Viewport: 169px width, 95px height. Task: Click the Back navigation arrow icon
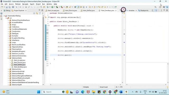[x=105, y=7]
